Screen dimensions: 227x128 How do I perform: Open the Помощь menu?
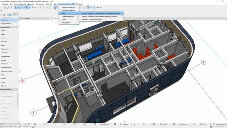point(79,4)
